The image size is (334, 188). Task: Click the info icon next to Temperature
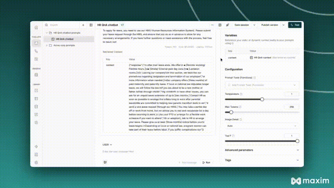click(241, 94)
